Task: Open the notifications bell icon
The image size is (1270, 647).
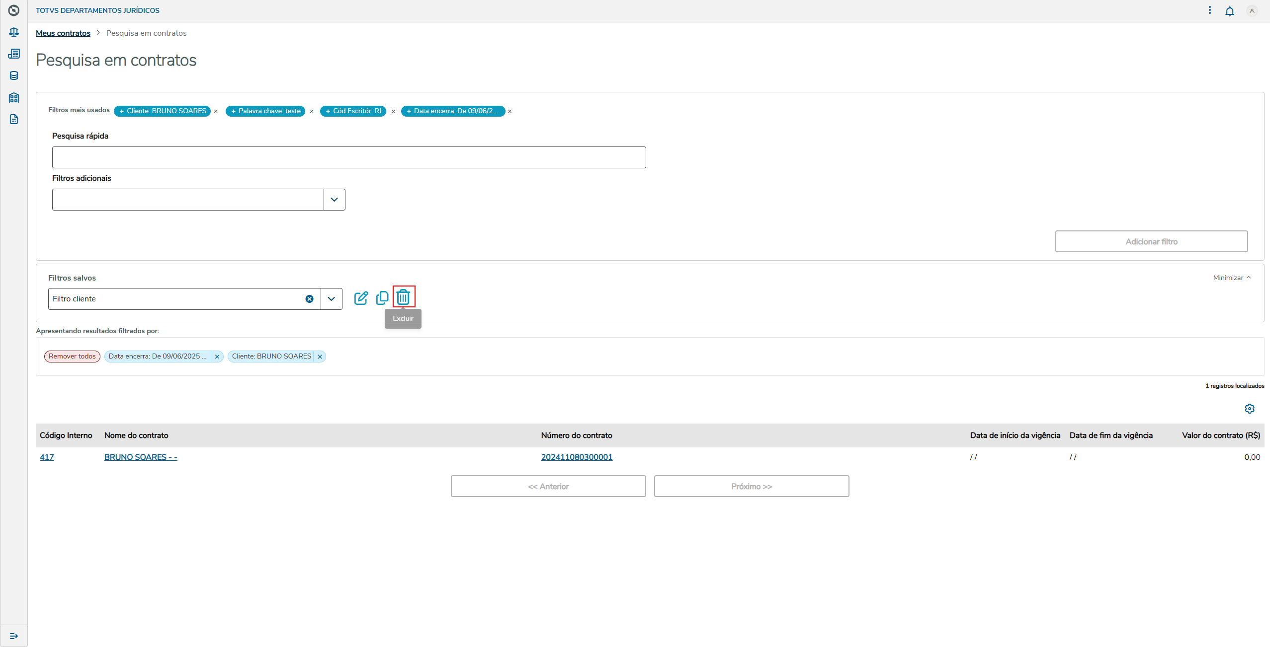Action: coord(1229,11)
